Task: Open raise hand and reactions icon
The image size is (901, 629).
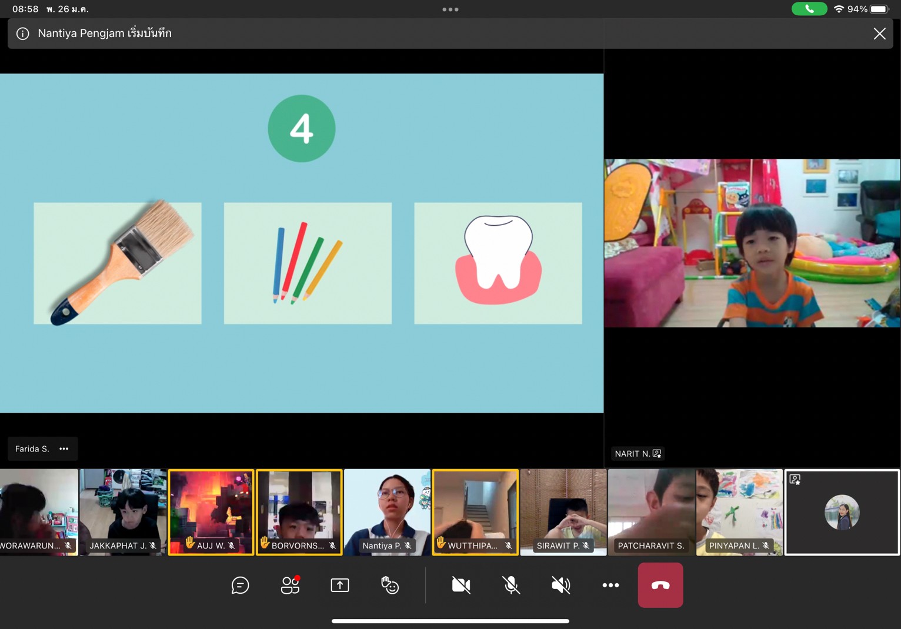Action: pos(389,585)
